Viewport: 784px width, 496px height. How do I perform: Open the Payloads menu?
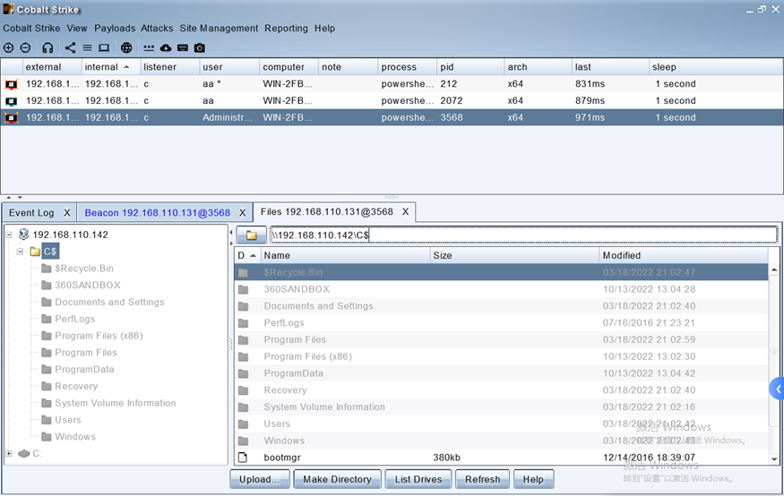click(115, 29)
